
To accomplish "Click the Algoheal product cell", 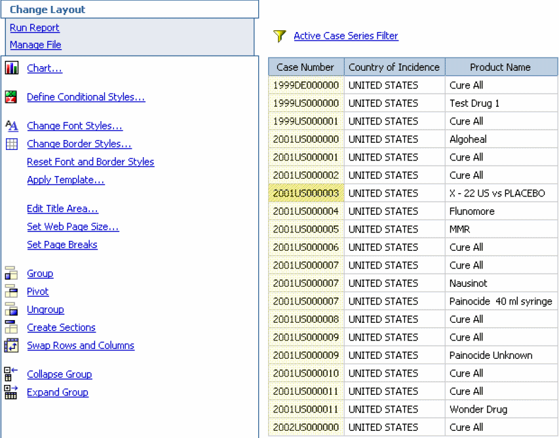I will pyautogui.click(x=501, y=139).
